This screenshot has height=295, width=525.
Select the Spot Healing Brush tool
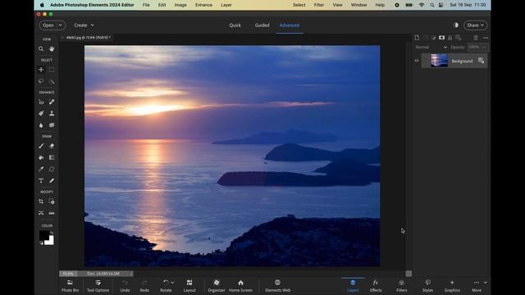pos(52,102)
